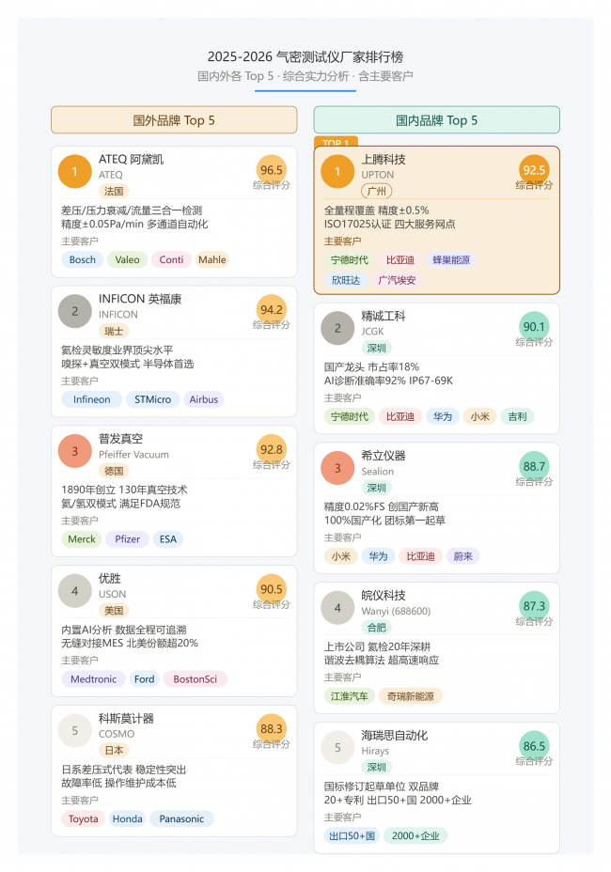Image resolution: width=611 pixels, height=872 pixels.
Task: Click the TOP 1 ribbon label
Action: [x=336, y=143]
